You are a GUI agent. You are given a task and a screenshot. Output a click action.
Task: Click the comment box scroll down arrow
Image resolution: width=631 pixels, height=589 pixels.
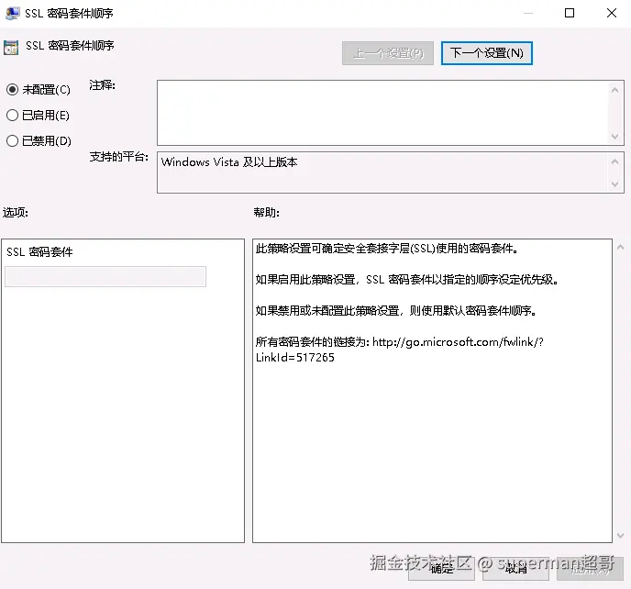614,137
